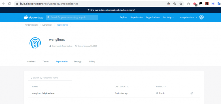Click the 'Joined January 30, 2020' text
The image size is (221, 104).
(88, 46)
